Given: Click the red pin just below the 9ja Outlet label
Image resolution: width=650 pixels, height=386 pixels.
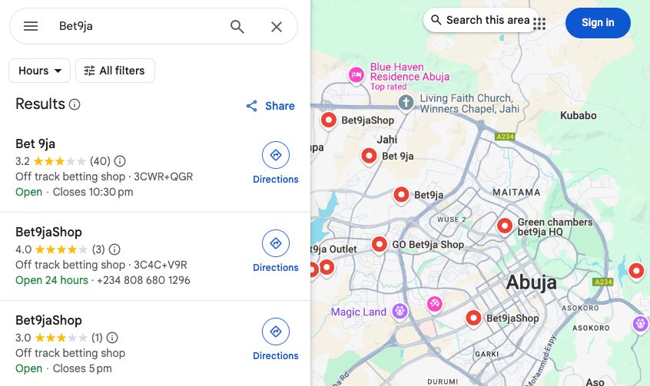Looking at the screenshot, I should pos(327,268).
